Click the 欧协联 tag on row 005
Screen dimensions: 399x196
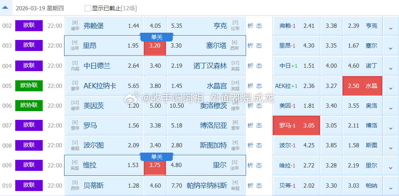[29, 86]
